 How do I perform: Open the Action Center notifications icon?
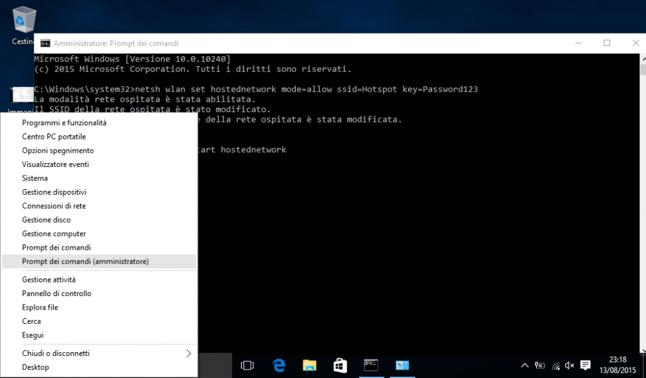(x=586, y=366)
